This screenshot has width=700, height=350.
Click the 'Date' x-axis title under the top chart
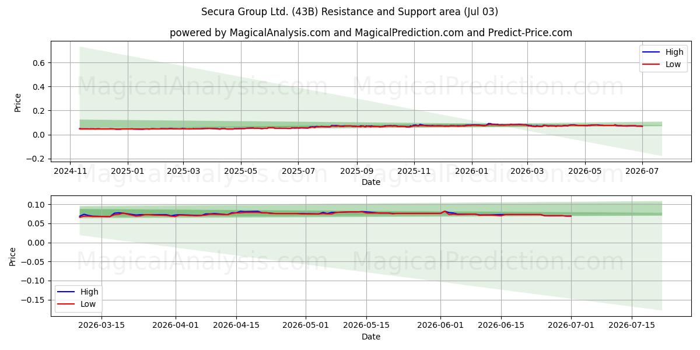point(371,182)
